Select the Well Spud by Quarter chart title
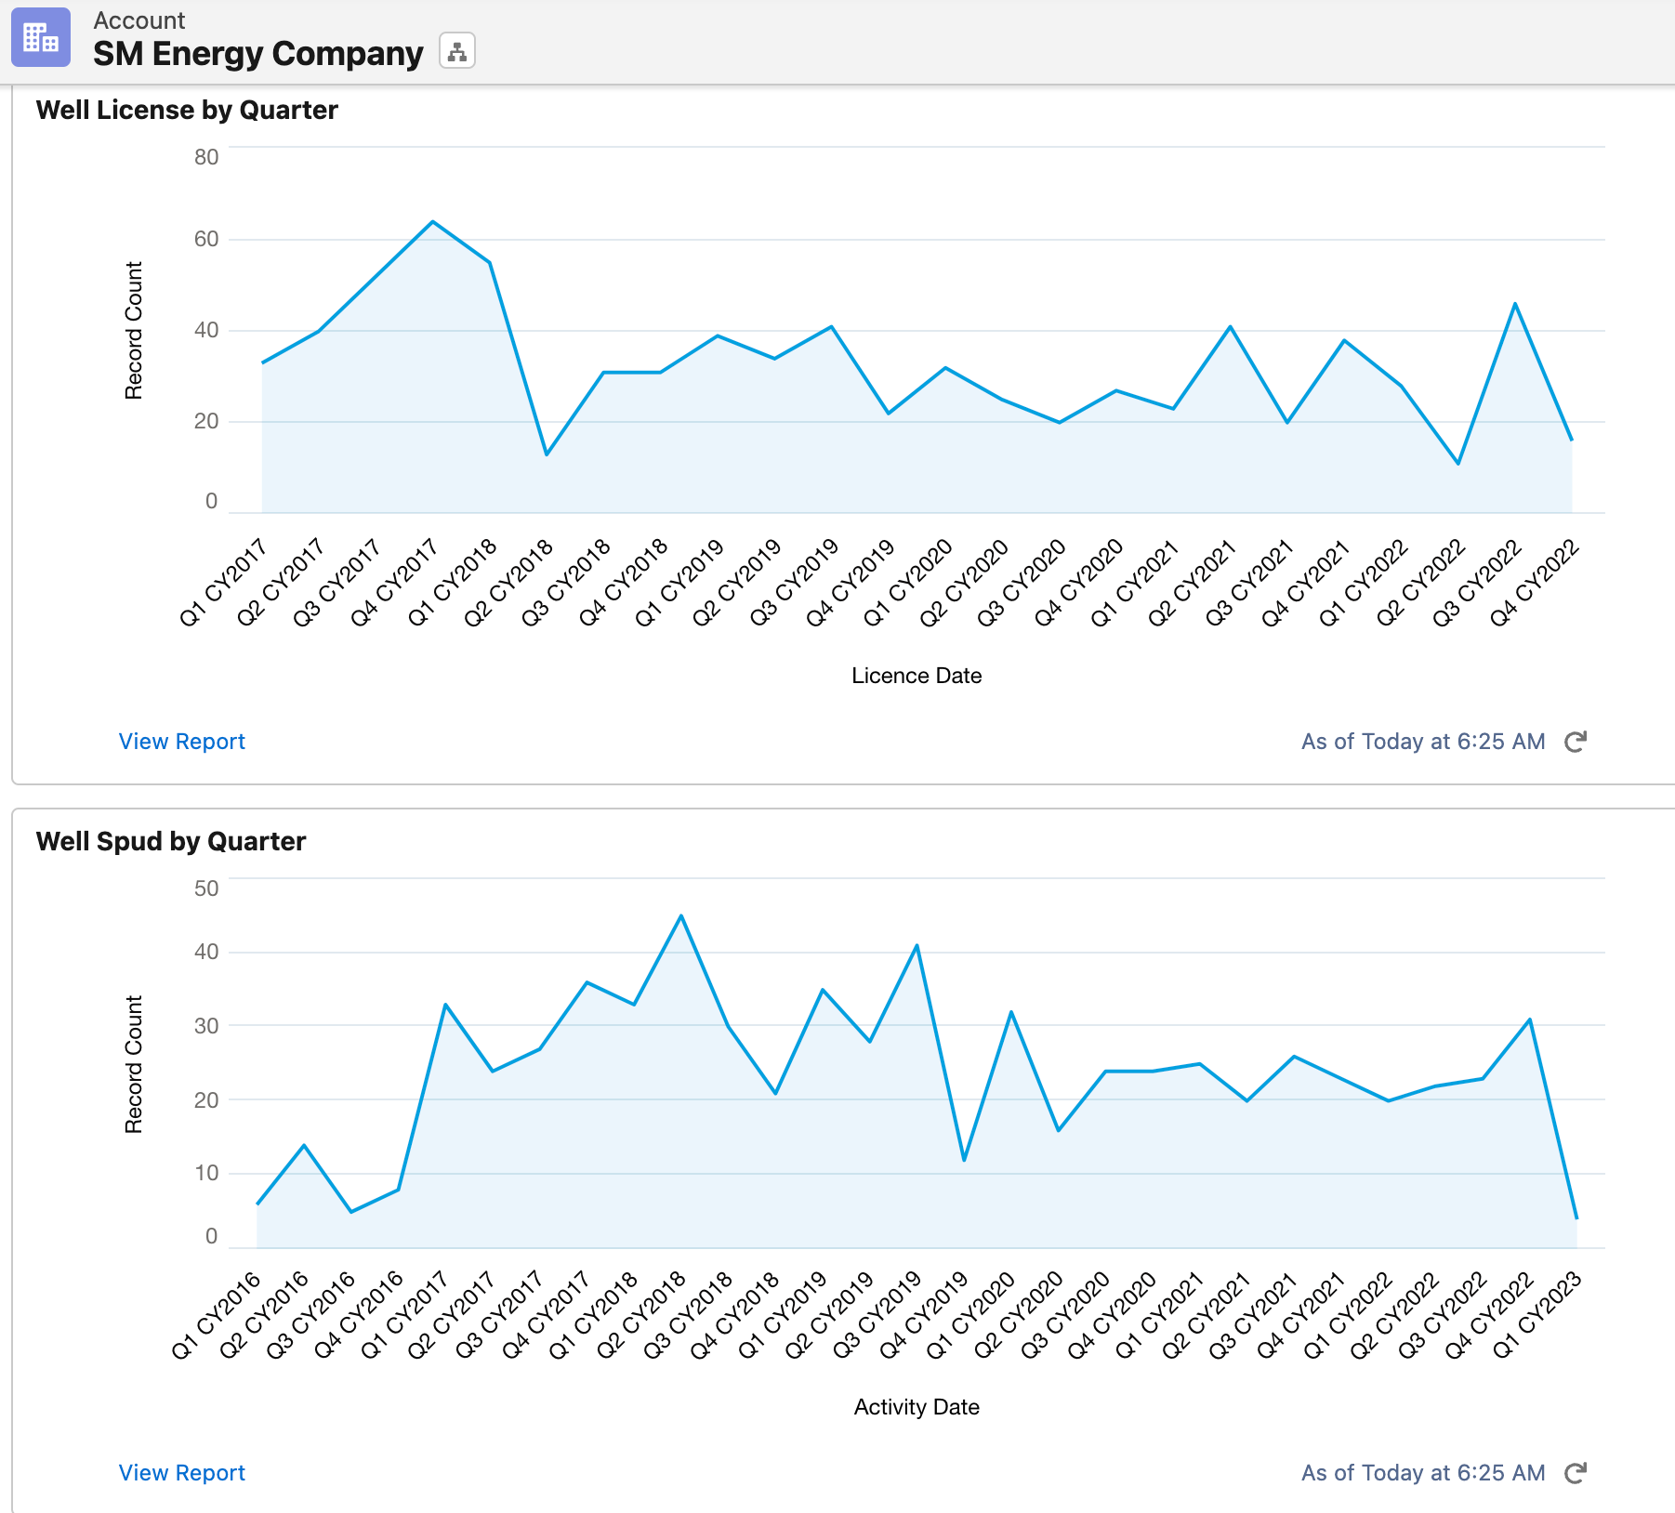 170,841
